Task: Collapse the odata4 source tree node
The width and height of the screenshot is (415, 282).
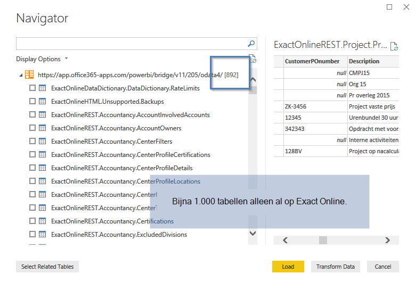Action: (21, 76)
